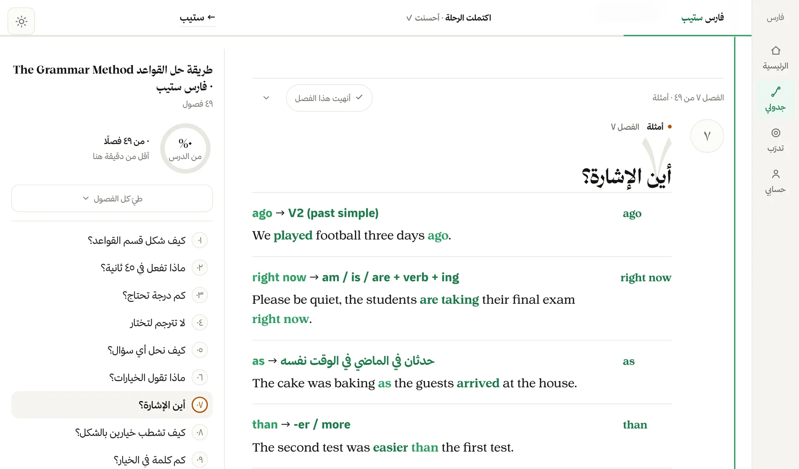Screen dimensions: 799x469
Task: Open chapter ١ كيف شكل قسم القواعد؟
Action: (x=112, y=240)
